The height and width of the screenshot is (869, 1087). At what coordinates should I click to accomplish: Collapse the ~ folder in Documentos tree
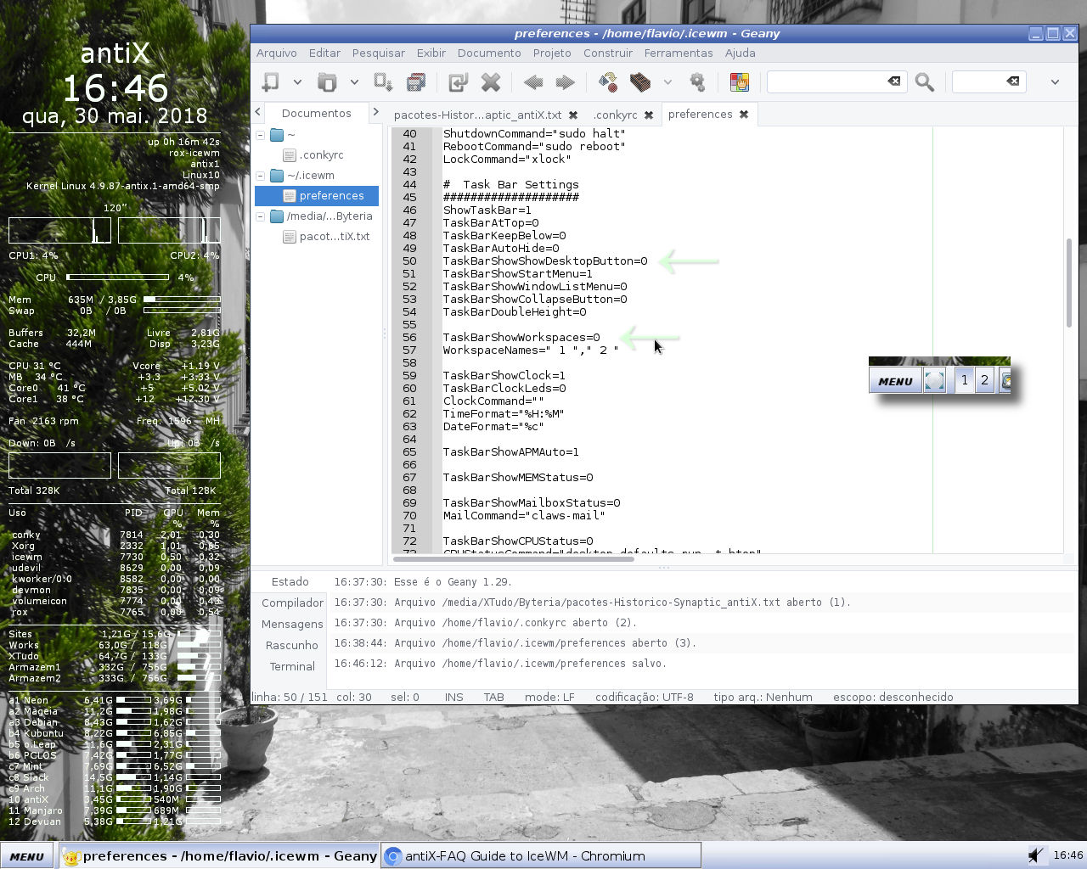point(261,135)
